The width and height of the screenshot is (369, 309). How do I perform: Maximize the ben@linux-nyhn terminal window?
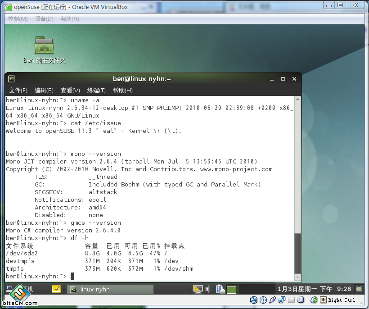tap(283, 79)
